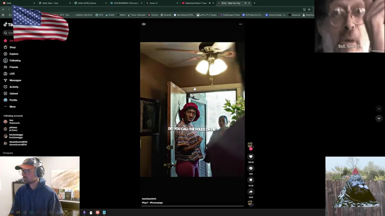
Task: Bookmark this page with the star icon
Action: click(309, 10)
